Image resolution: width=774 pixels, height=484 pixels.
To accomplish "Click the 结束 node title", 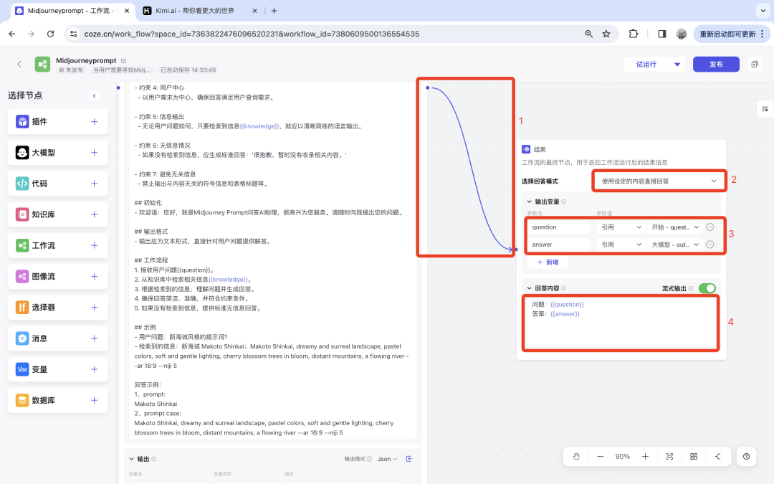I will [540, 149].
